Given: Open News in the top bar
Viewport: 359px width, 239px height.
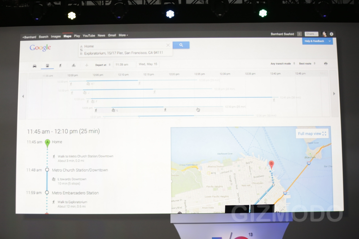Looking at the screenshot, I should pyautogui.click(x=101, y=35).
